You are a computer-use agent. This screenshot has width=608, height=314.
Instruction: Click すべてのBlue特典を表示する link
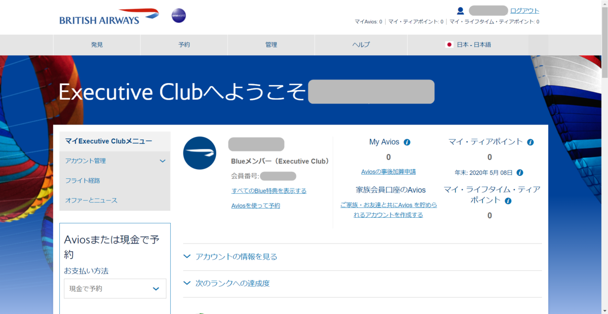(x=269, y=191)
